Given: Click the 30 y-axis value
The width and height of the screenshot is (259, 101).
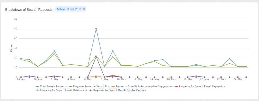Looking at the screenshot, I should point(16,48).
